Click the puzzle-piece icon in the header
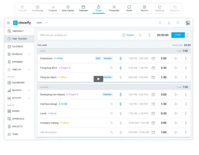Viewport: 199px width, 155px height. (160, 23)
